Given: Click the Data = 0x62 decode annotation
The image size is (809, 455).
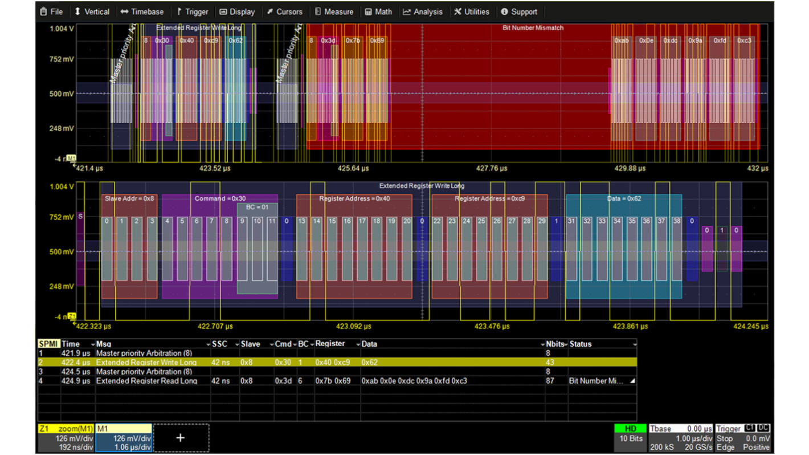Looking at the screenshot, I should pyautogui.click(x=624, y=199).
